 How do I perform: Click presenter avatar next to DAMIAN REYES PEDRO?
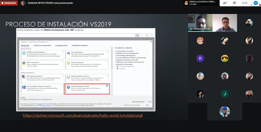tap(23, 3)
